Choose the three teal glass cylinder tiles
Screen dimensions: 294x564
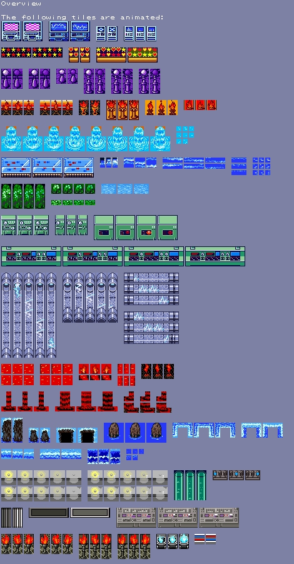tap(190, 485)
